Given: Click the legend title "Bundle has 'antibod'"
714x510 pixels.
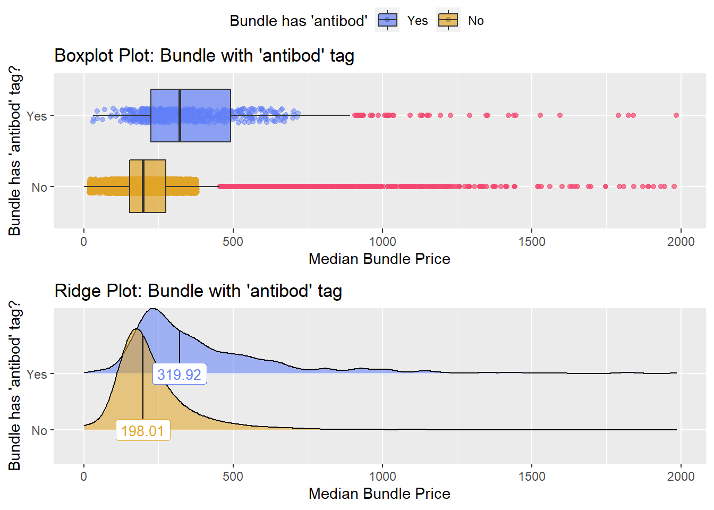Looking at the screenshot, I should click(298, 21).
